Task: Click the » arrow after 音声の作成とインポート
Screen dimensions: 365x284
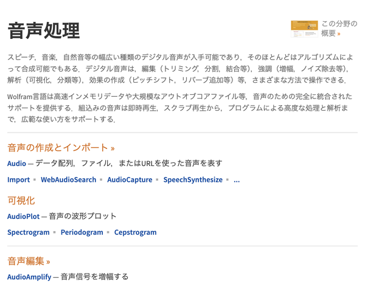Action: point(113,148)
